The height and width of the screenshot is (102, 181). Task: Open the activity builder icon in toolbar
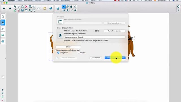tap(58, 8)
